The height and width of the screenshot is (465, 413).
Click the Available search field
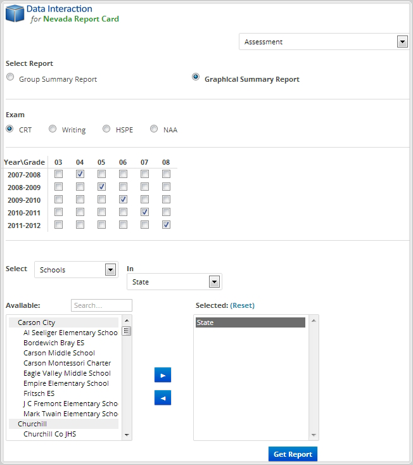(102, 305)
